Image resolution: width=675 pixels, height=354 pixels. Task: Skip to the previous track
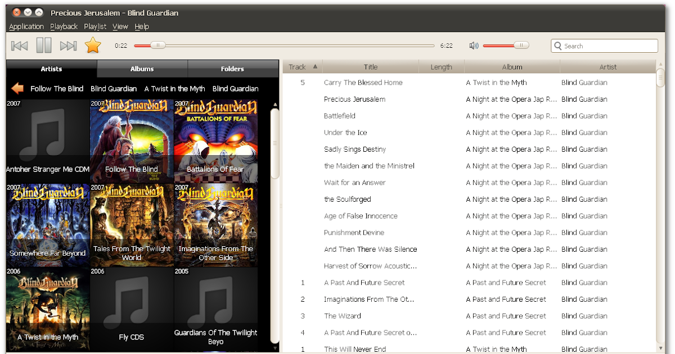coord(20,46)
